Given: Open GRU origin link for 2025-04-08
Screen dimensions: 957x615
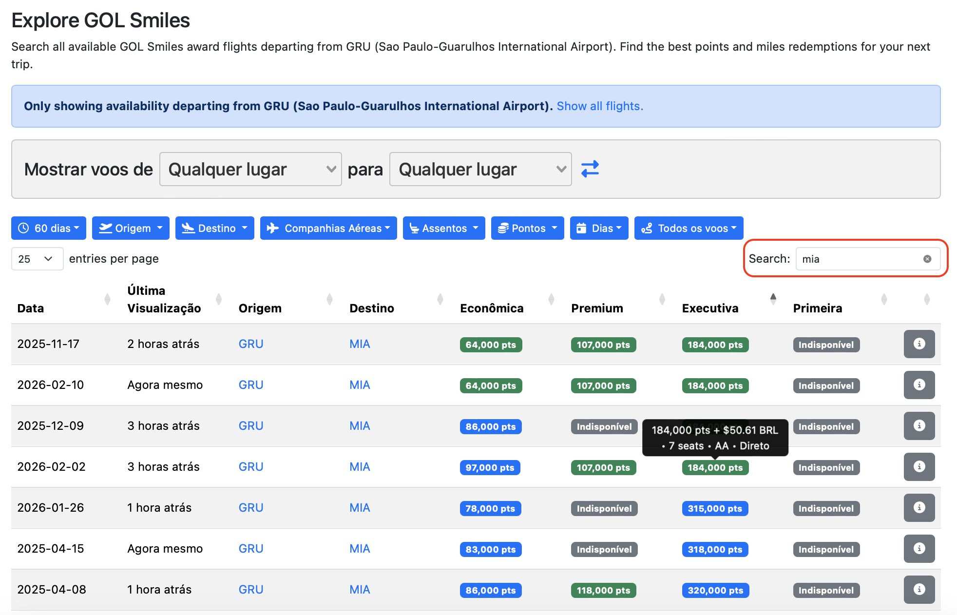Looking at the screenshot, I should (251, 590).
